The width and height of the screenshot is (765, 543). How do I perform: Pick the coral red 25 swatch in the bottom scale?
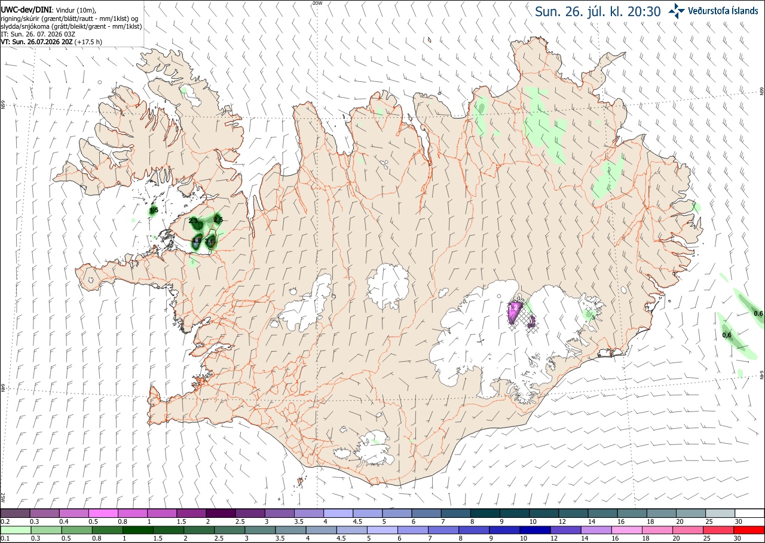tap(719, 530)
